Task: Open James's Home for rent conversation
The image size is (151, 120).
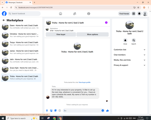Action: (21, 52)
